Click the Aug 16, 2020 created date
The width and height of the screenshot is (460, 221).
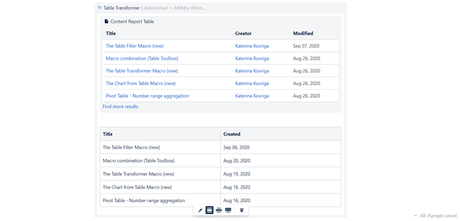(x=237, y=200)
